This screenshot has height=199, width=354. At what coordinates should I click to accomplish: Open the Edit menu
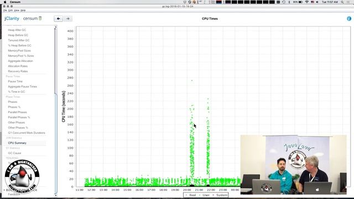click(x=11, y=11)
